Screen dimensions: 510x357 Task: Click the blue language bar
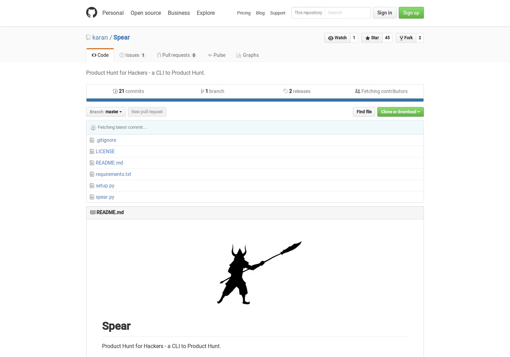coord(255,100)
